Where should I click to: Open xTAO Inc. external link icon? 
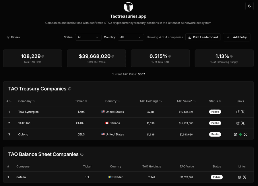[x=238, y=123]
